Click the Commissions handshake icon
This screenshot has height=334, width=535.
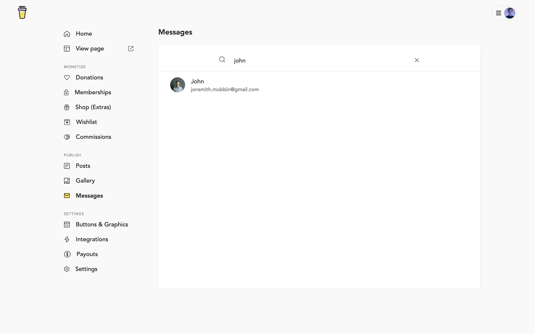point(67,137)
